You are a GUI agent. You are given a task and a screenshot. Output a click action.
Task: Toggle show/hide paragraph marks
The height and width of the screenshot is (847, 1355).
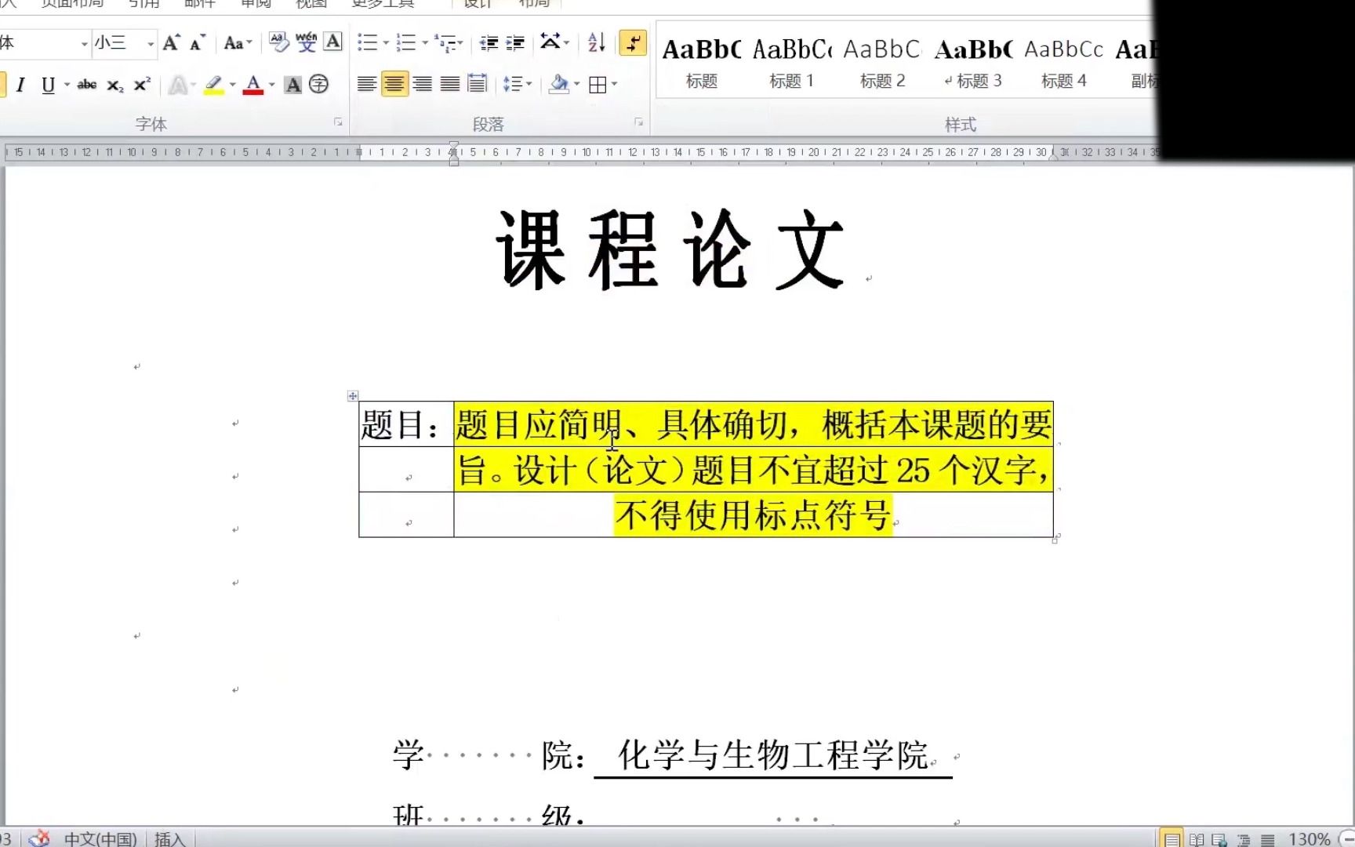pos(633,42)
